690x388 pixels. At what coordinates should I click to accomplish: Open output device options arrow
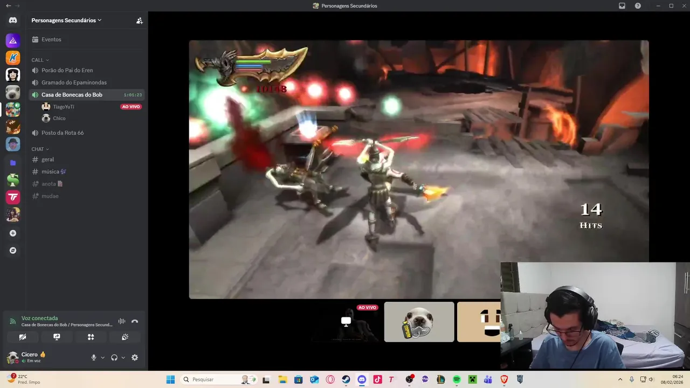123,357
